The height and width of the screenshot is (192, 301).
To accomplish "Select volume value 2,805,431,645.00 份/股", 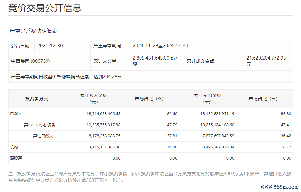I will [155, 61].
